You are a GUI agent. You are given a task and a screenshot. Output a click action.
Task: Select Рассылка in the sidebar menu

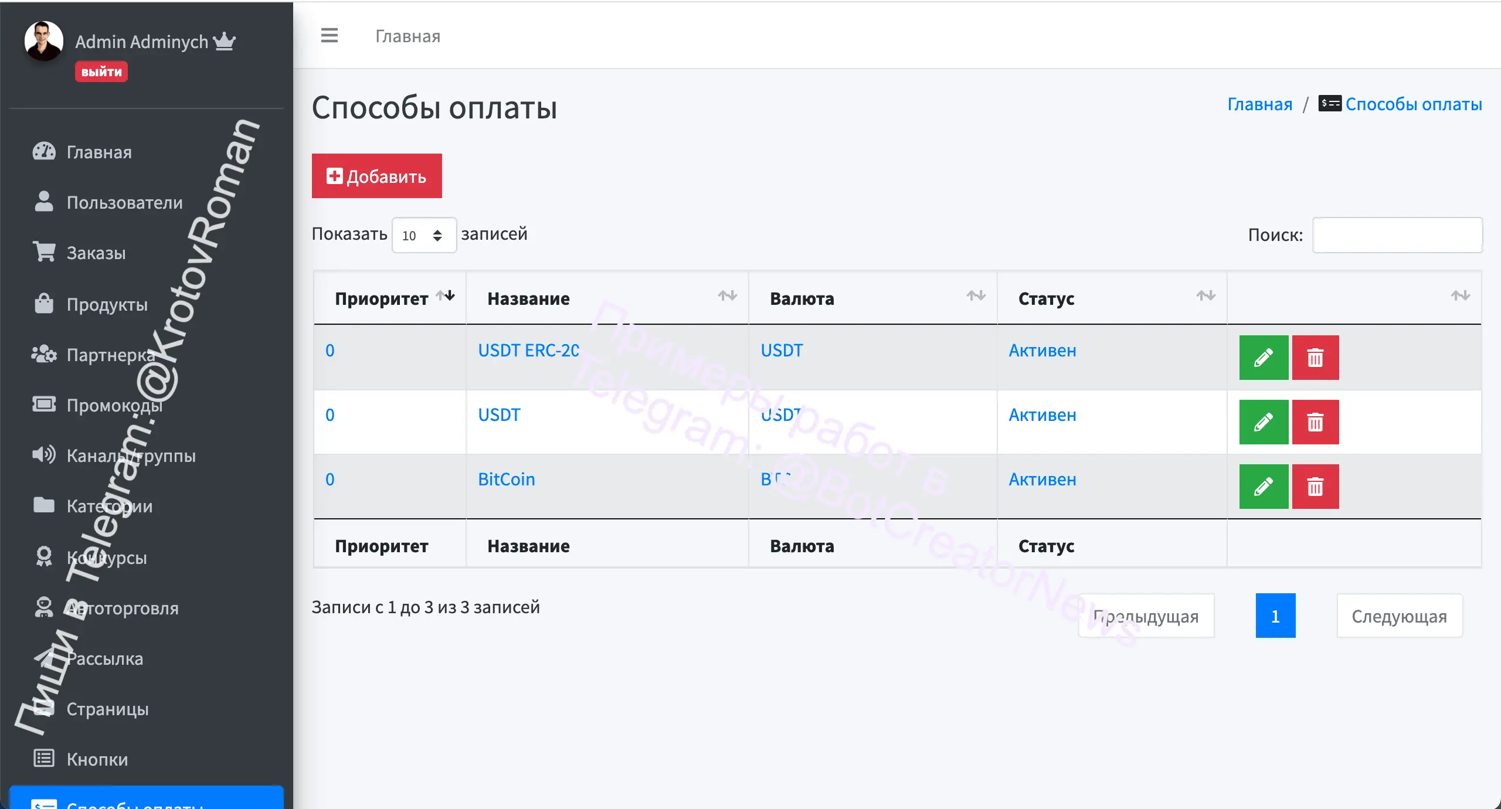coord(105,658)
